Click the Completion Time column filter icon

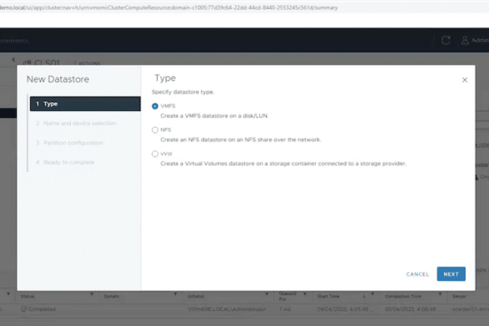440,294
